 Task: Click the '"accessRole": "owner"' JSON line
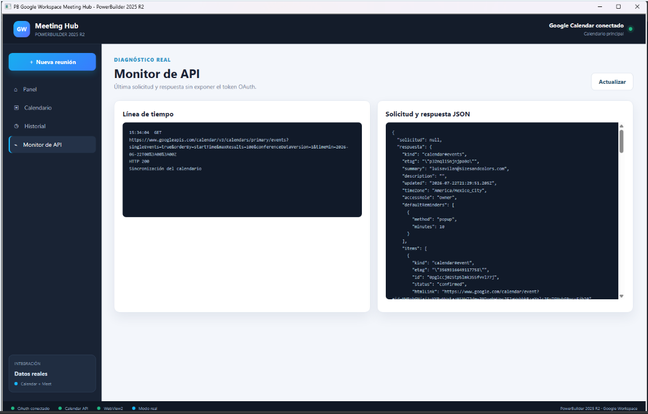coord(429,198)
